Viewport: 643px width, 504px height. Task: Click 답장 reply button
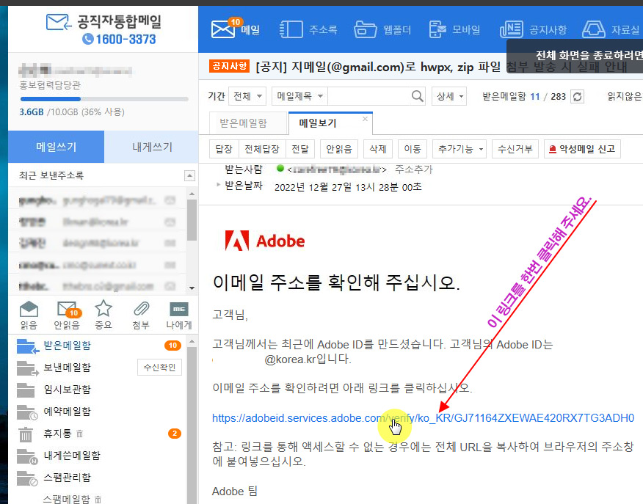tap(224, 149)
